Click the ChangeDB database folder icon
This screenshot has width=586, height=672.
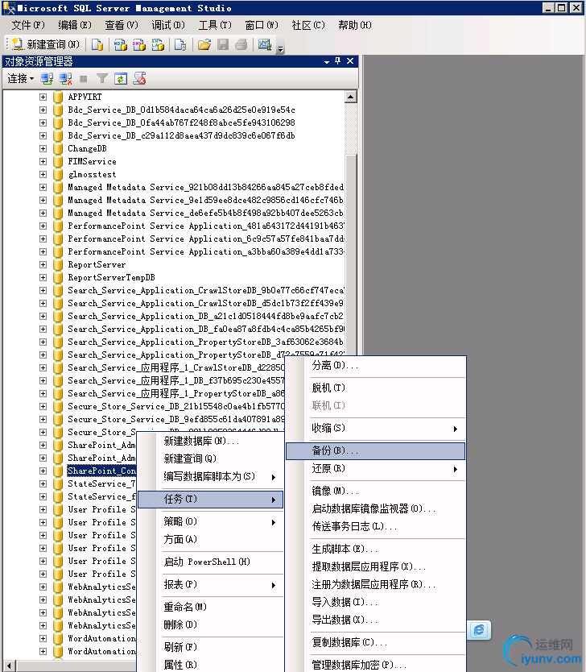tap(58, 149)
